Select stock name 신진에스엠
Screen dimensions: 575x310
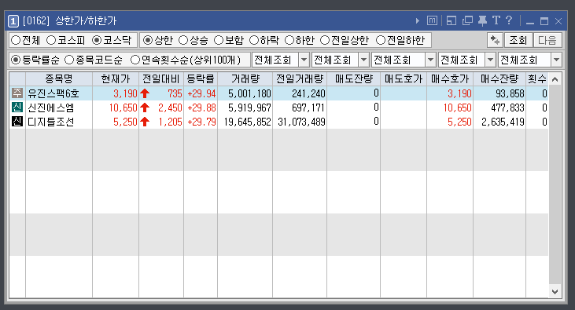point(51,108)
